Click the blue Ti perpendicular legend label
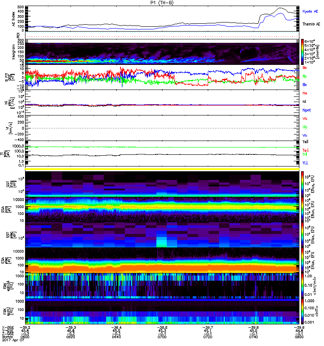Viewport: 324px width, 346px height. (x=305, y=163)
